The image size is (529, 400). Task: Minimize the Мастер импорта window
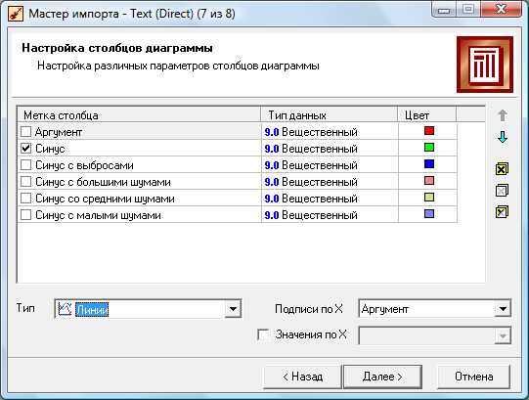pyautogui.click(x=444, y=10)
